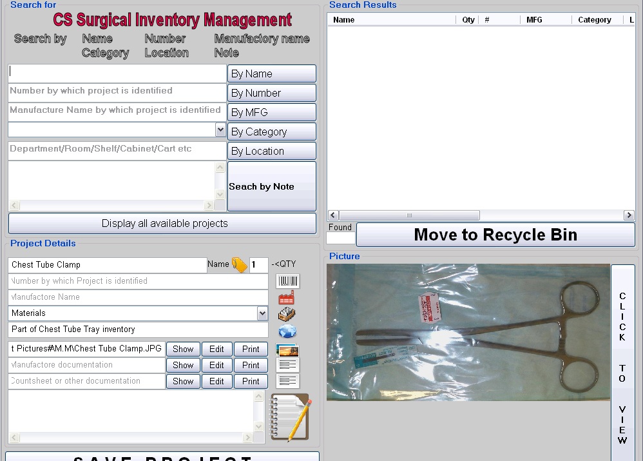Click Display all available projects button
This screenshot has width=643, height=461.
tap(162, 224)
